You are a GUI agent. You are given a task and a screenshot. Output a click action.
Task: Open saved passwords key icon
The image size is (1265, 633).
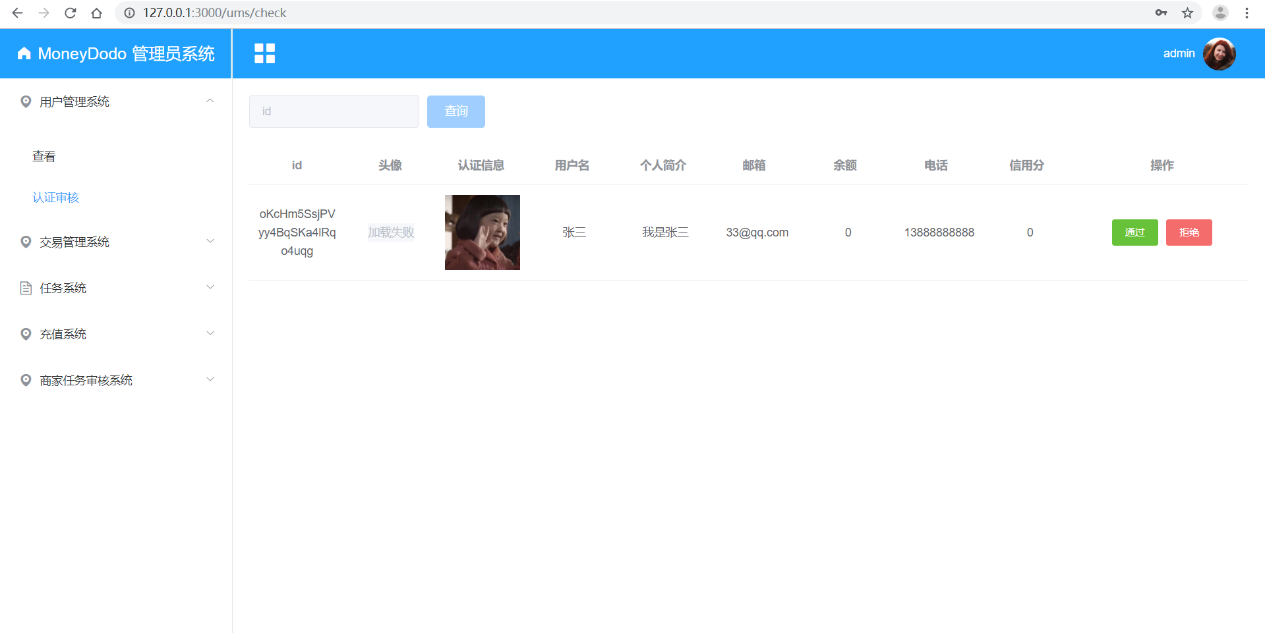(1161, 13)
